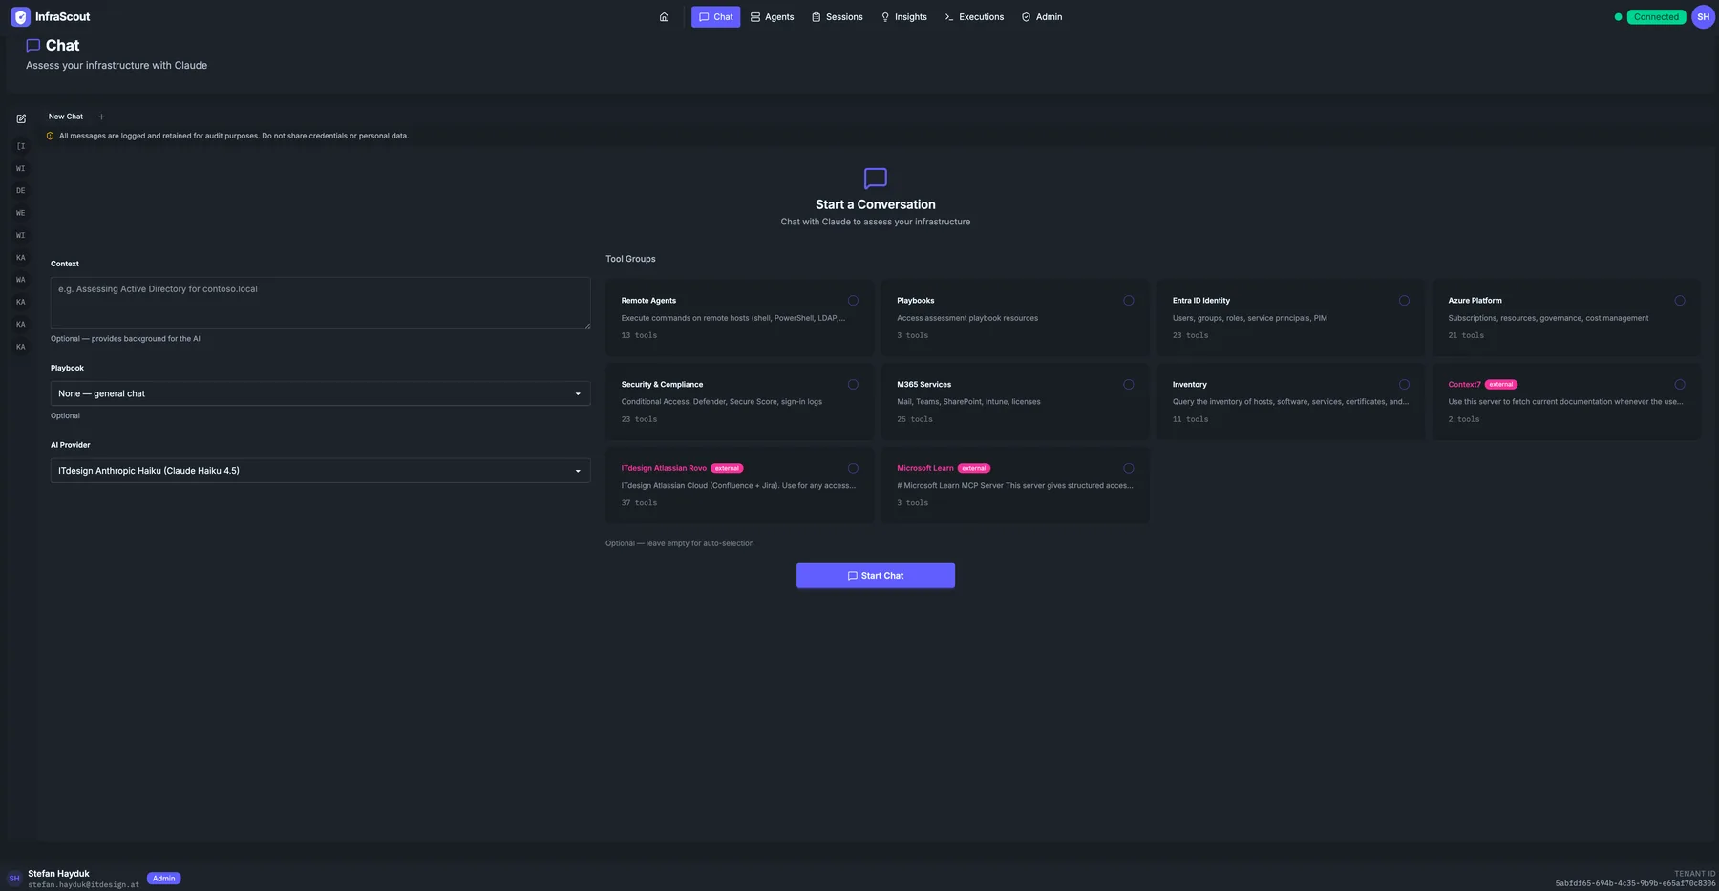Open the 'WE' chat history entry
This screenshot has width=1719, height=891.
[x=21, y=213]
